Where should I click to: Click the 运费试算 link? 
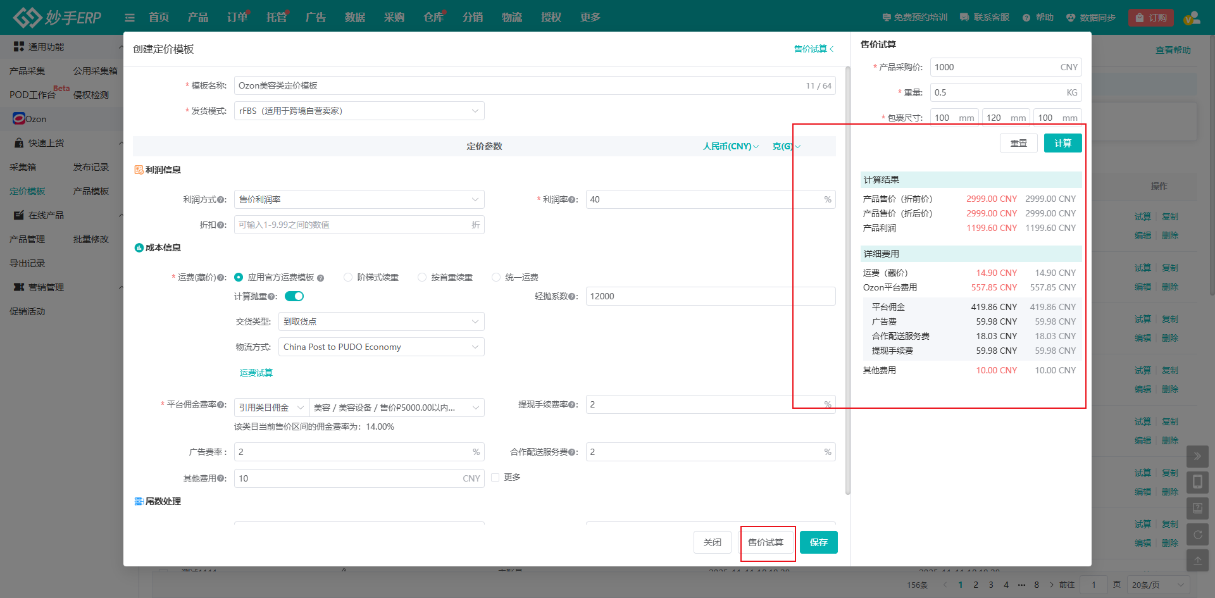coord(256,373)
